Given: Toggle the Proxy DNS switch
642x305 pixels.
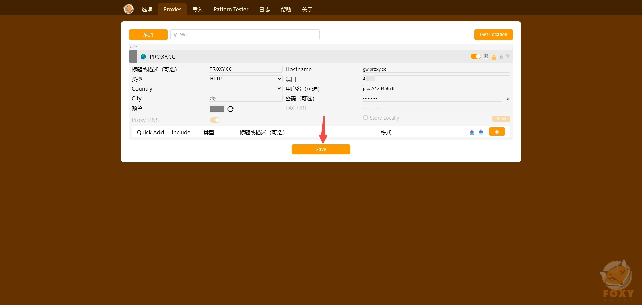Looking at the screenshot, I should tap(215, 120).
